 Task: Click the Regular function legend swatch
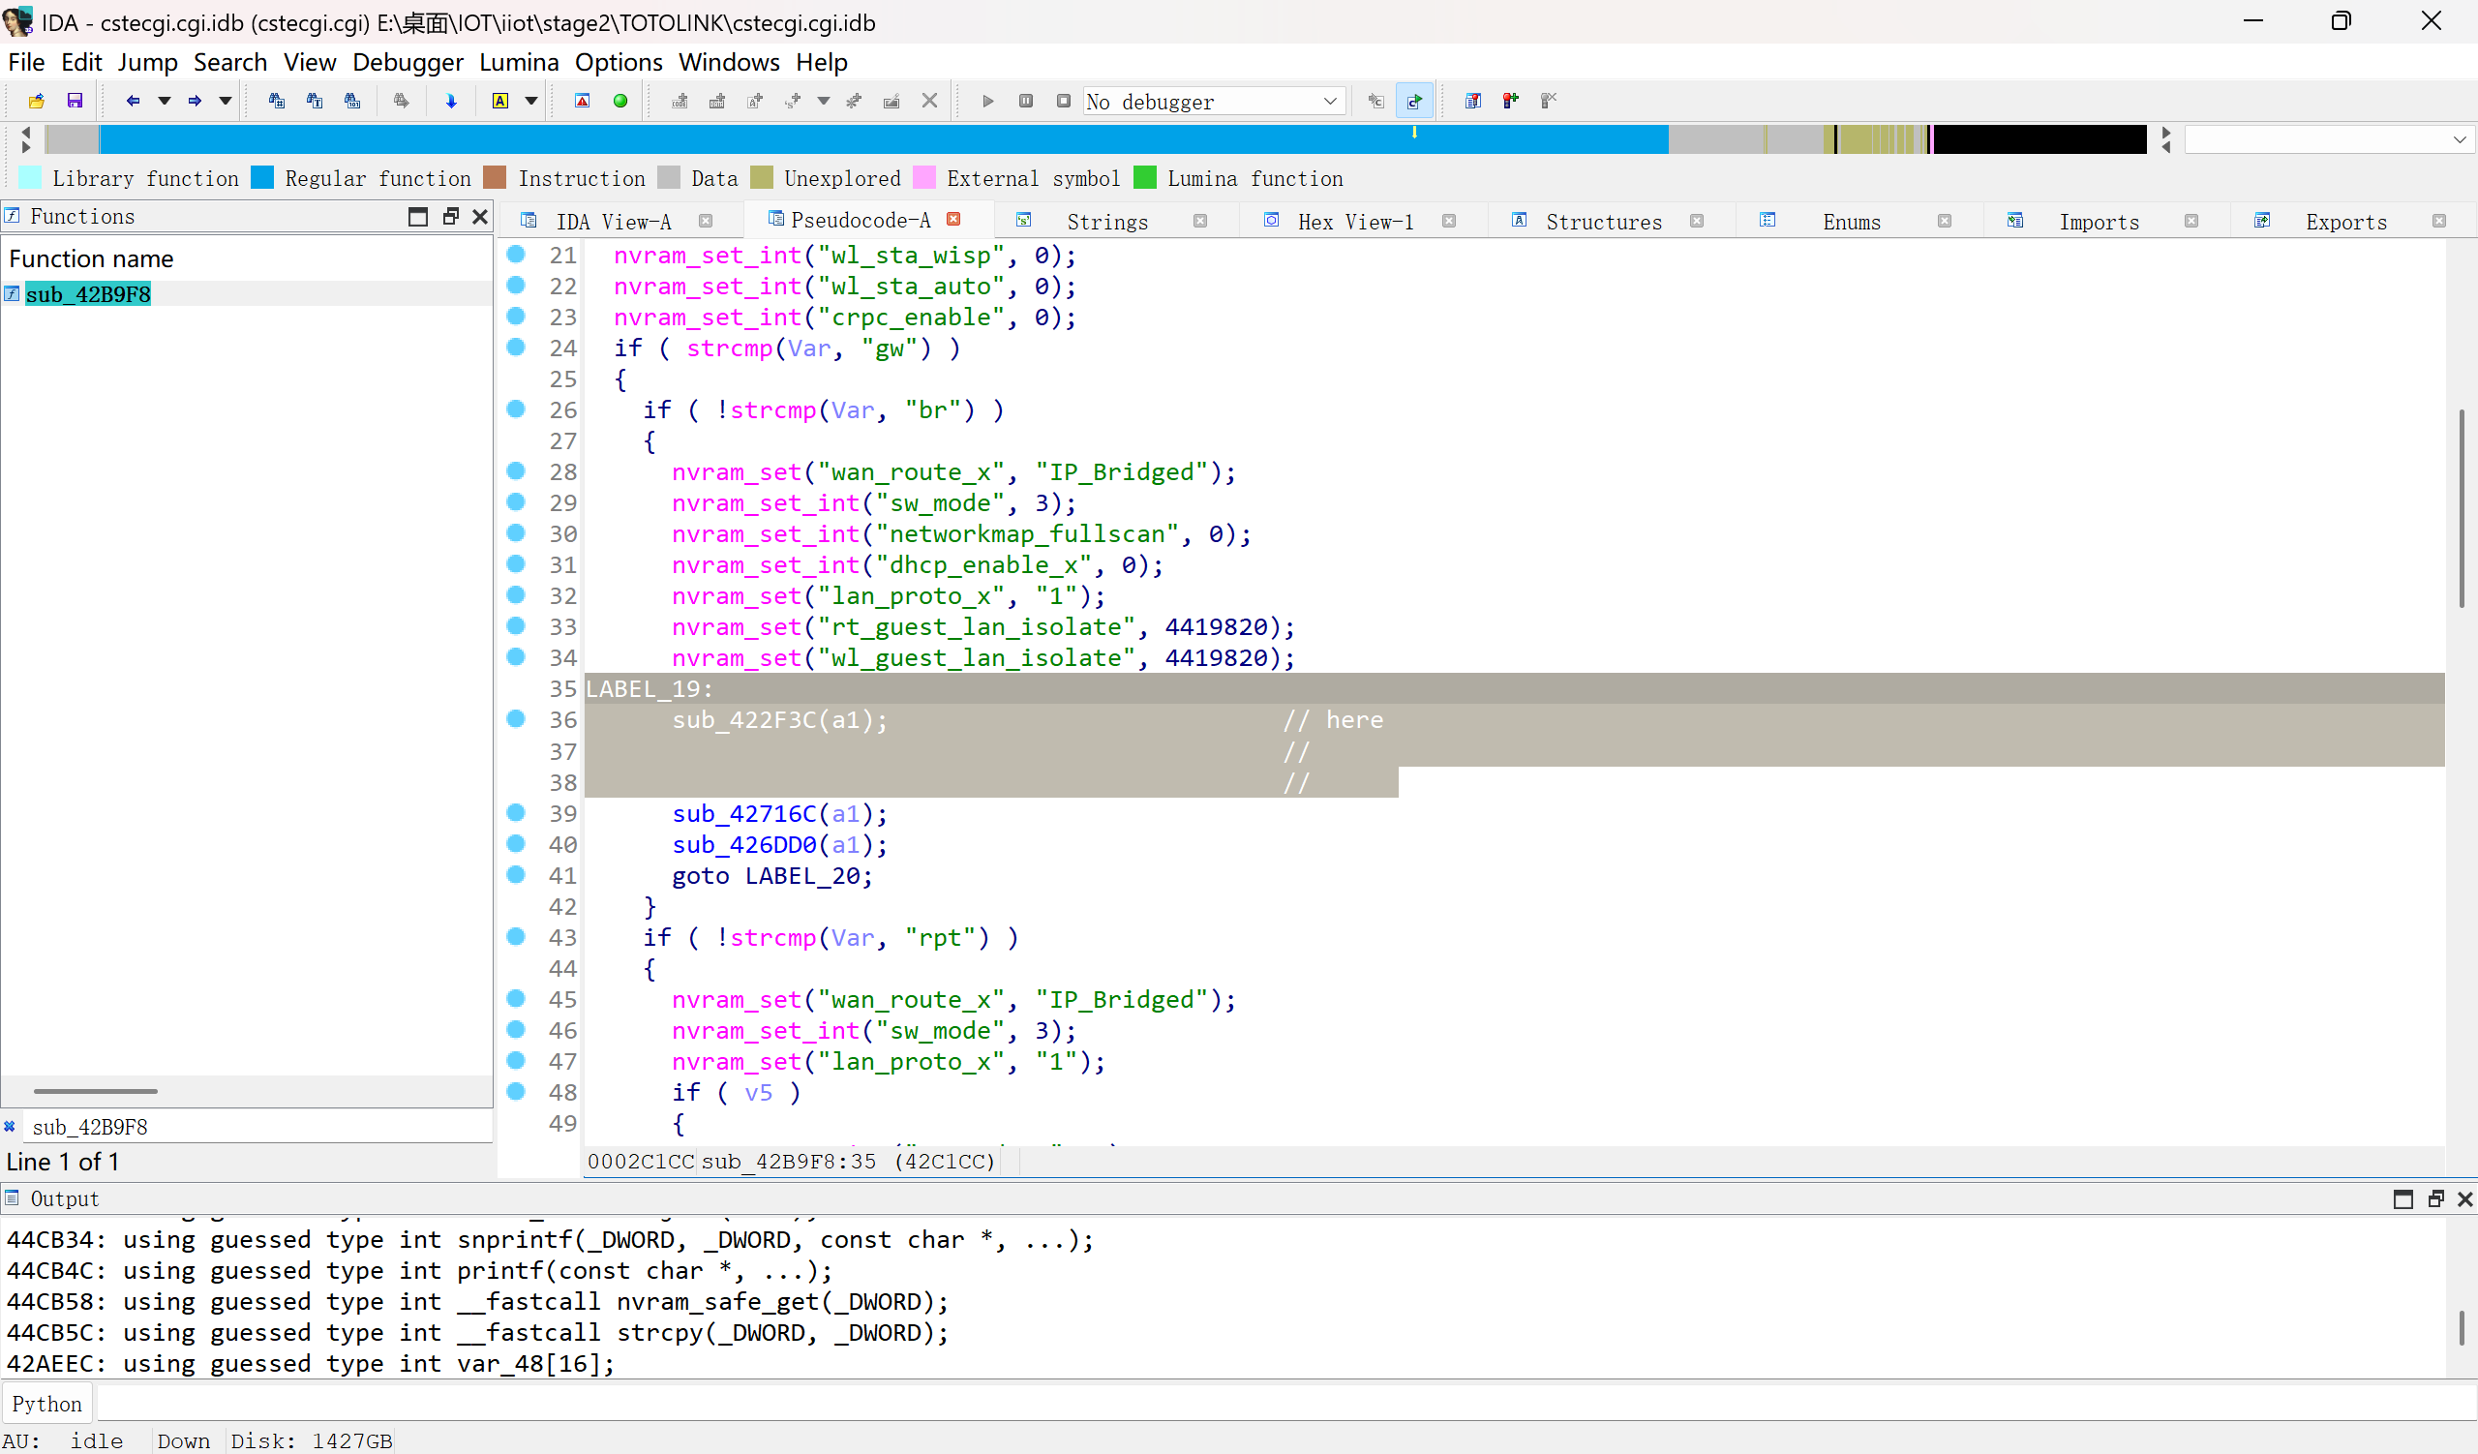(x=262, y=178)
